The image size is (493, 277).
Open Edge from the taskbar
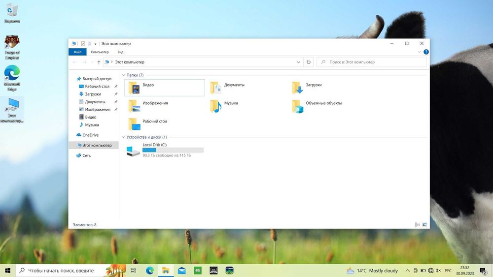coord(150,271)
